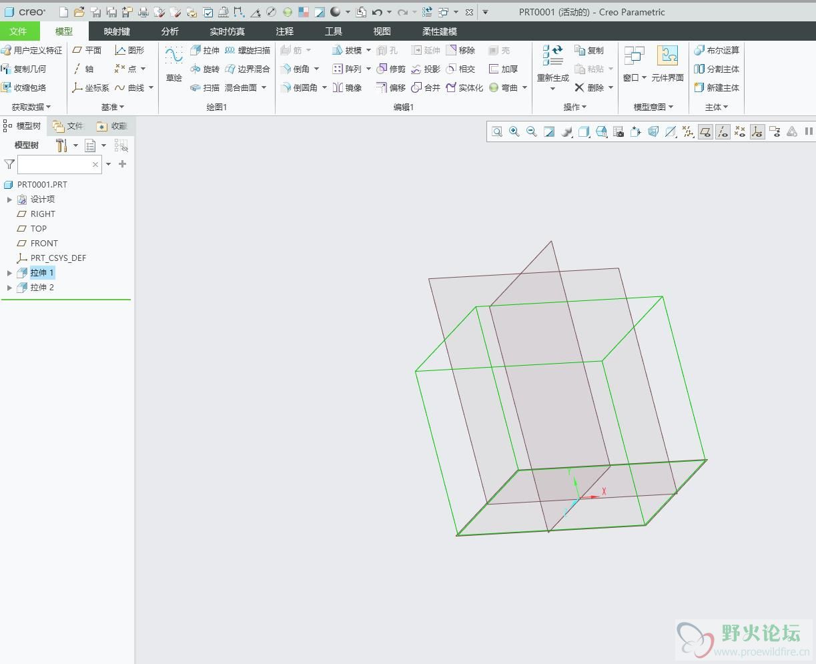Toggle annotation display in graphics toolbar
The image size is (816, 664).
tap(775, 131)
